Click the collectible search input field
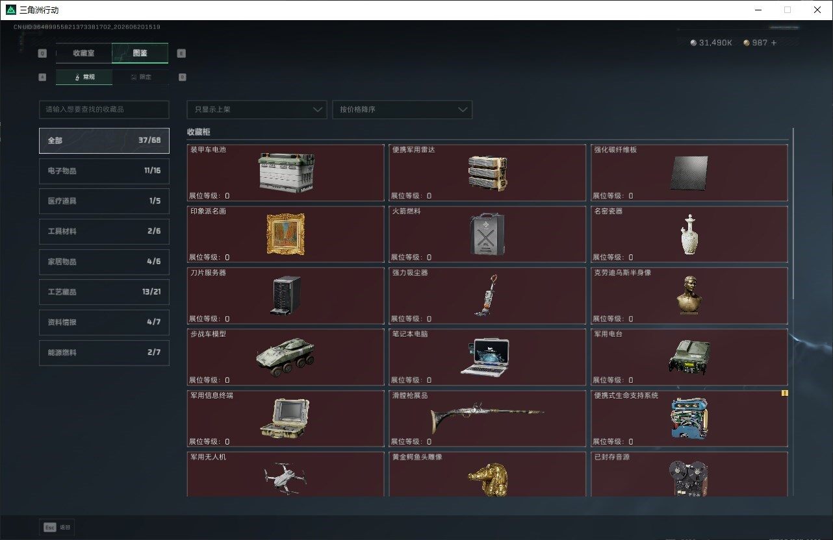 (104, 110)
